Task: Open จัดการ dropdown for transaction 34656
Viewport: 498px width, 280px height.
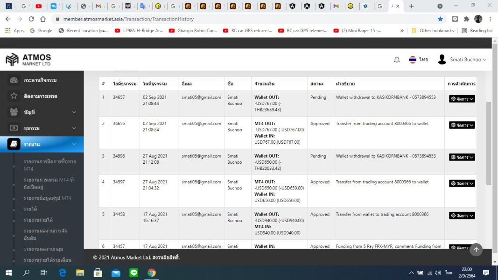Action: click(x=462, y=125)
